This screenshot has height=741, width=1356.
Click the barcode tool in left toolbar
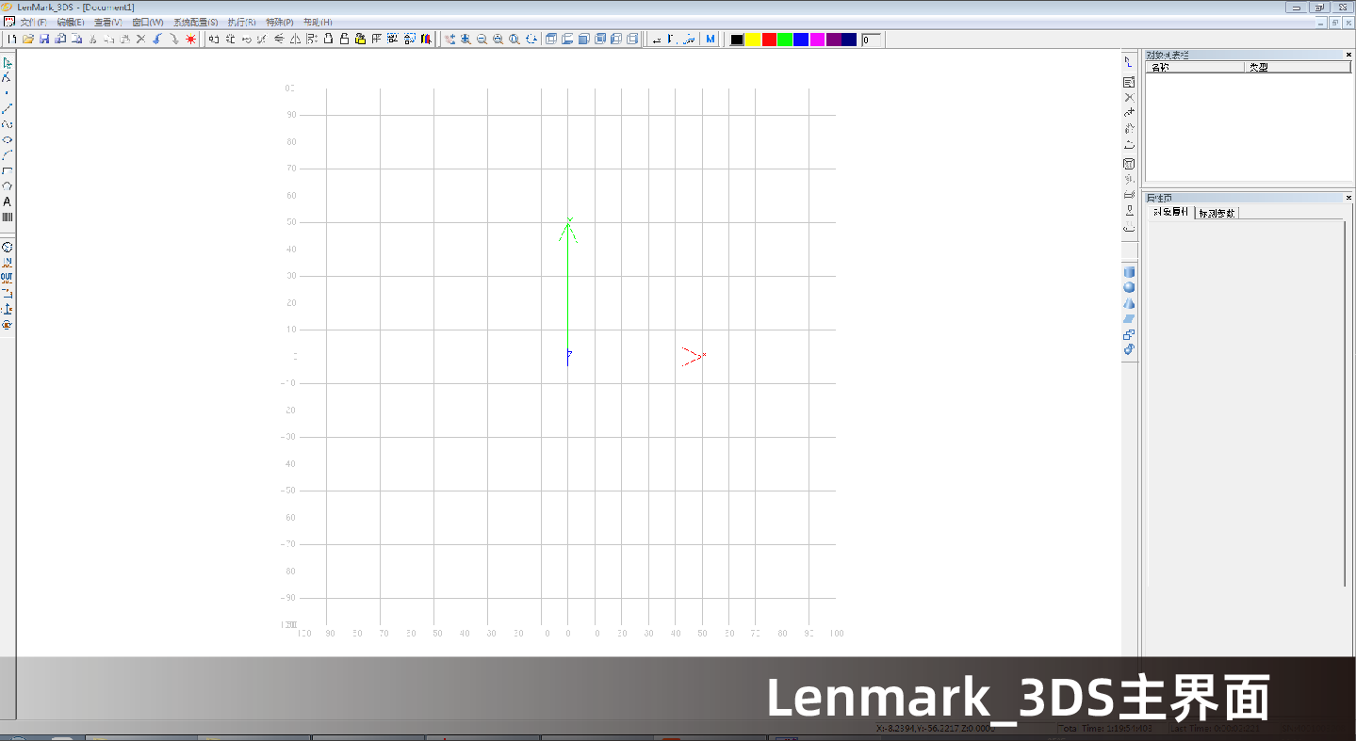(x=8, y=217)
